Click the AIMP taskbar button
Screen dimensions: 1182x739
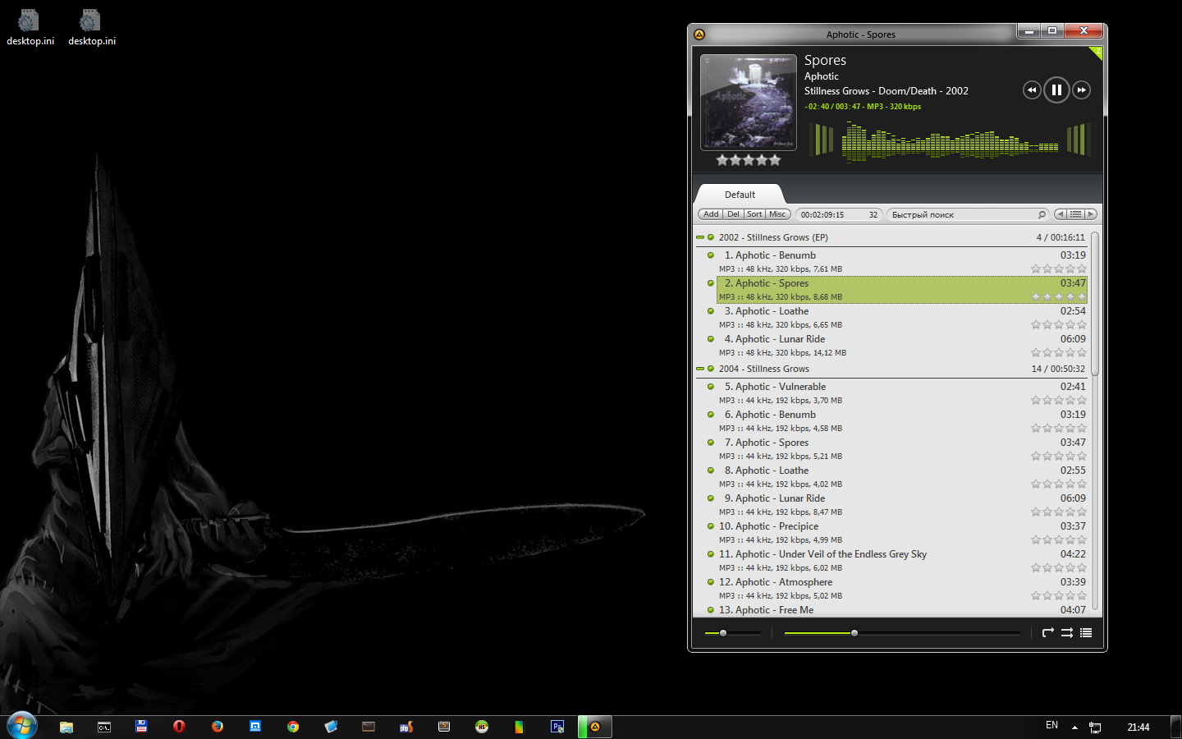595,727
